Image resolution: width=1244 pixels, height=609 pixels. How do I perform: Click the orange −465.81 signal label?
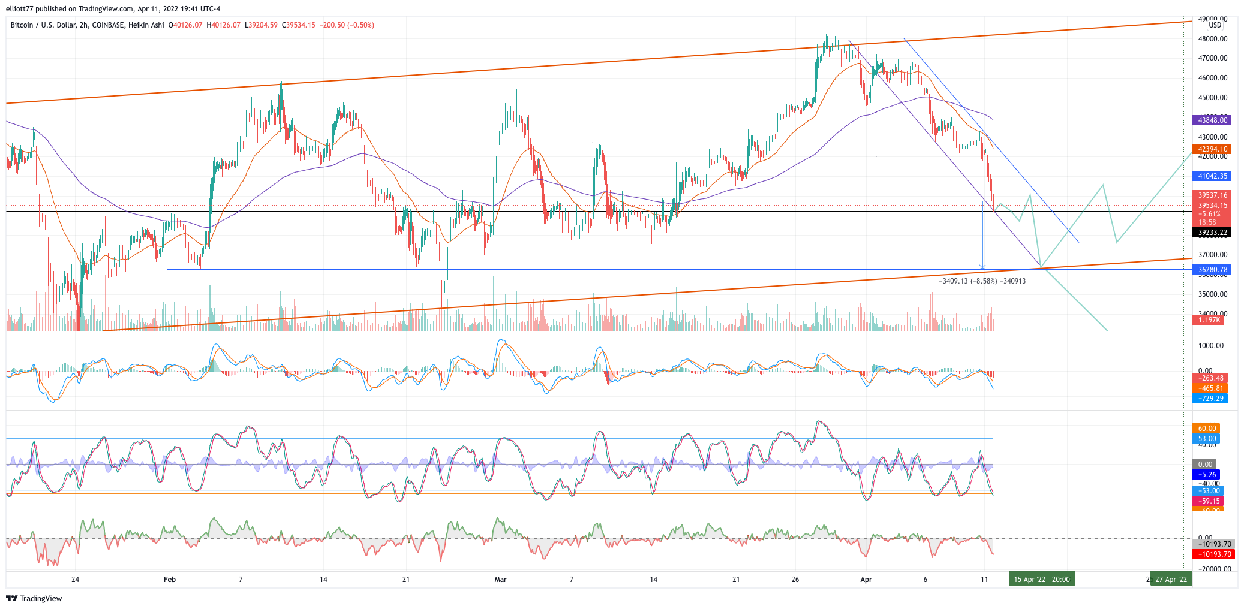pyautogui.click(x=1210, y=388)
